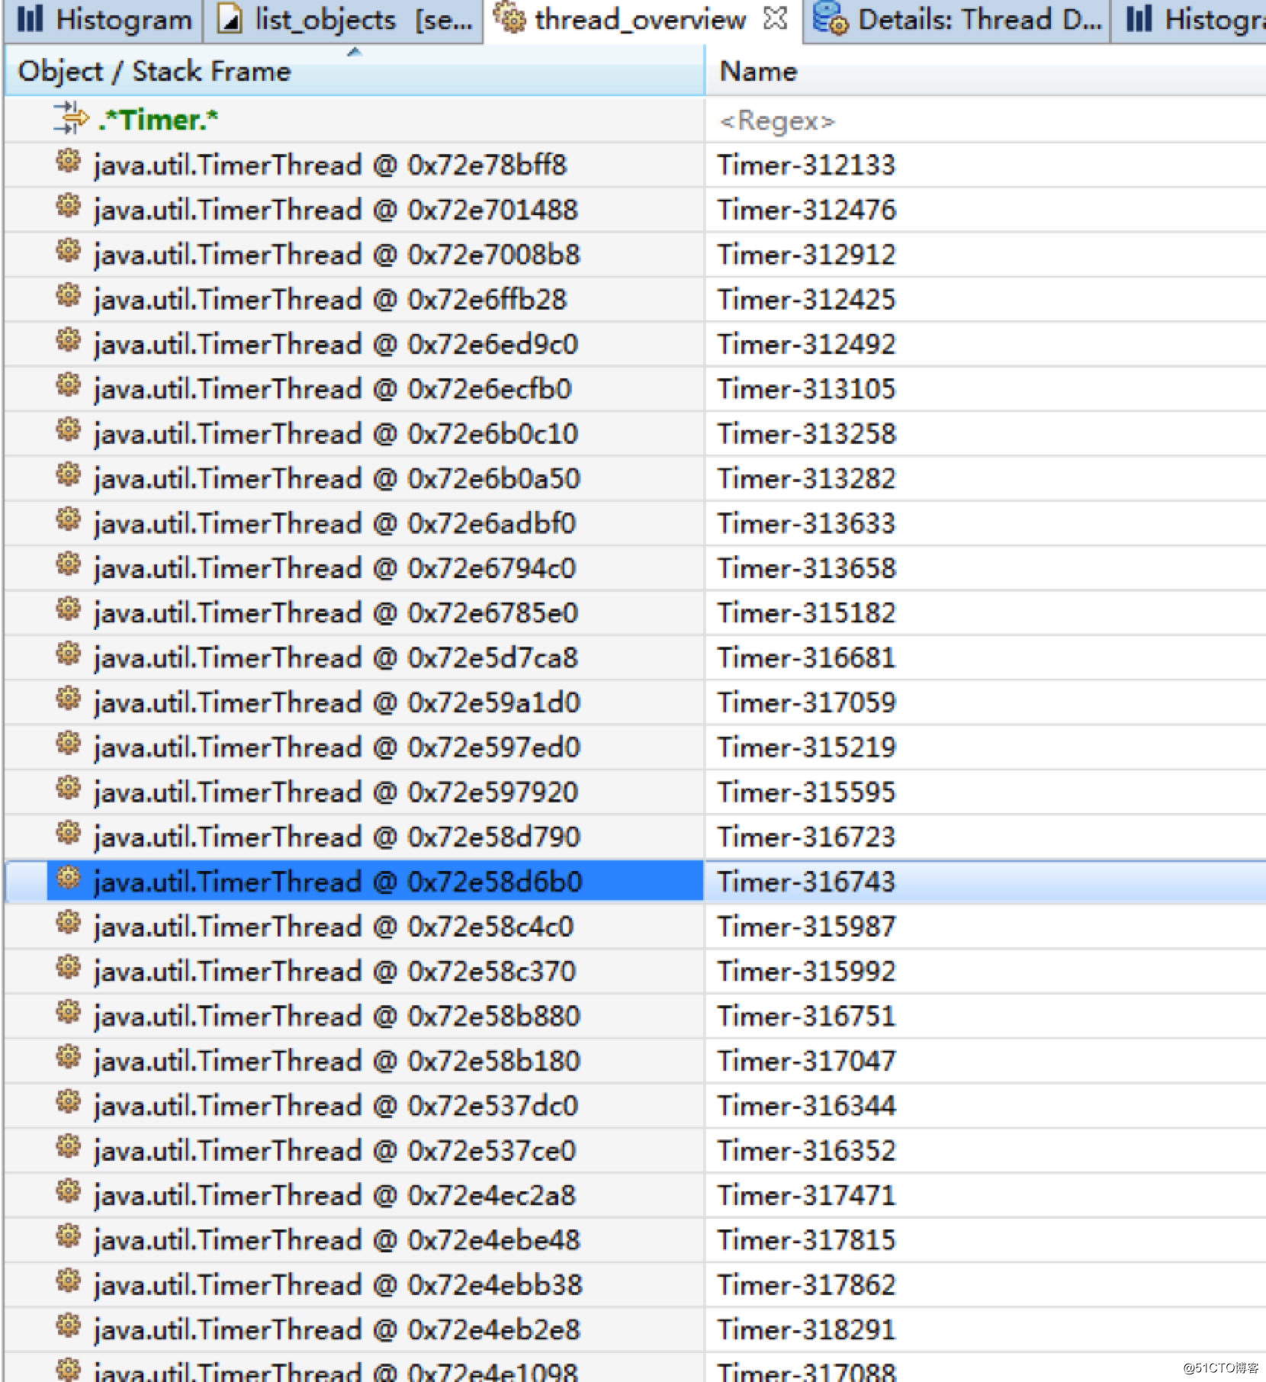Click thread icon of TimerThread 0x72e597ed0
1266x1382 pixels.
pyautogui.click(x=68, y=744)
